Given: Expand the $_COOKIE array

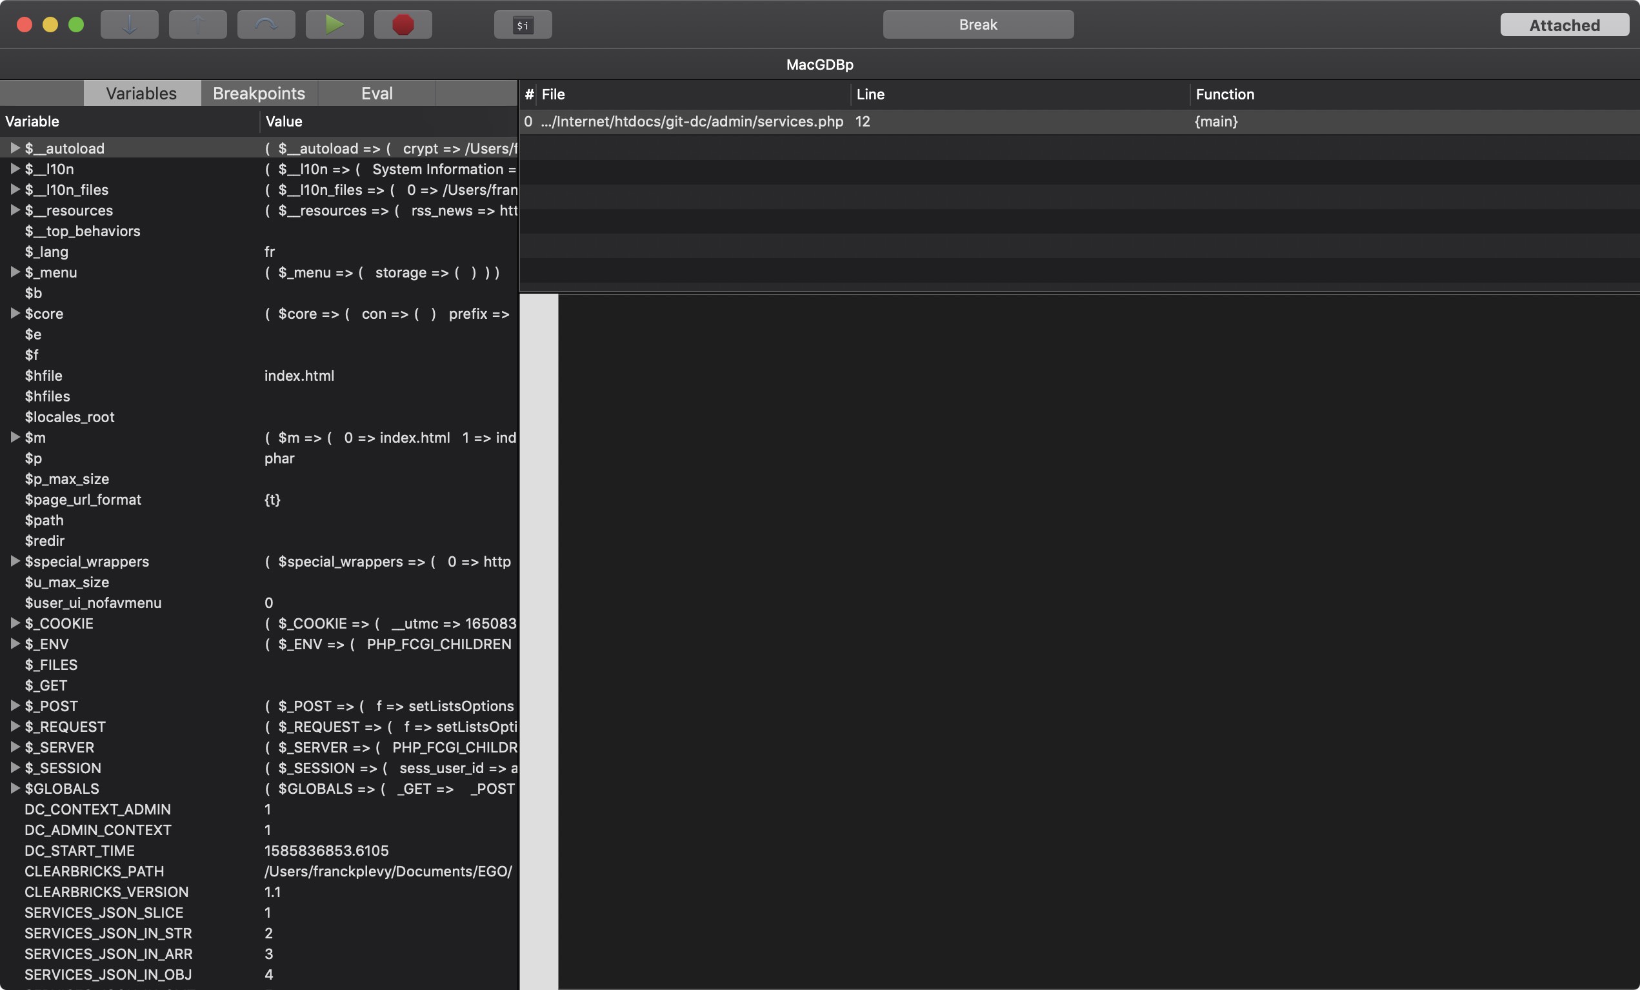Looking at the screenshot, I should [15, 623].
